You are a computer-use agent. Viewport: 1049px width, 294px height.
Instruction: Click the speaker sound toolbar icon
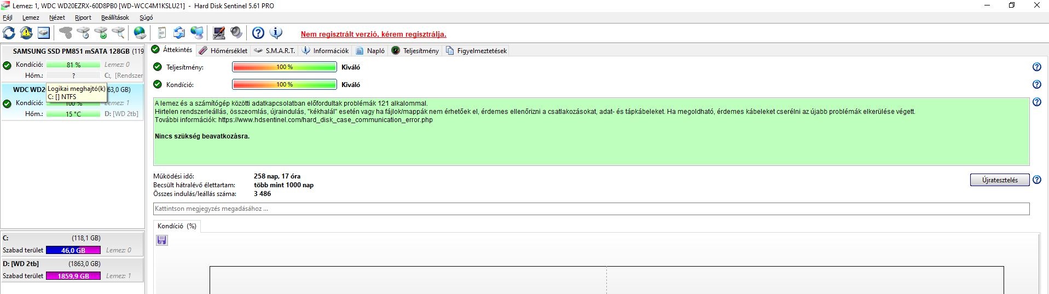pyautogui.click(x=236, y=33)
